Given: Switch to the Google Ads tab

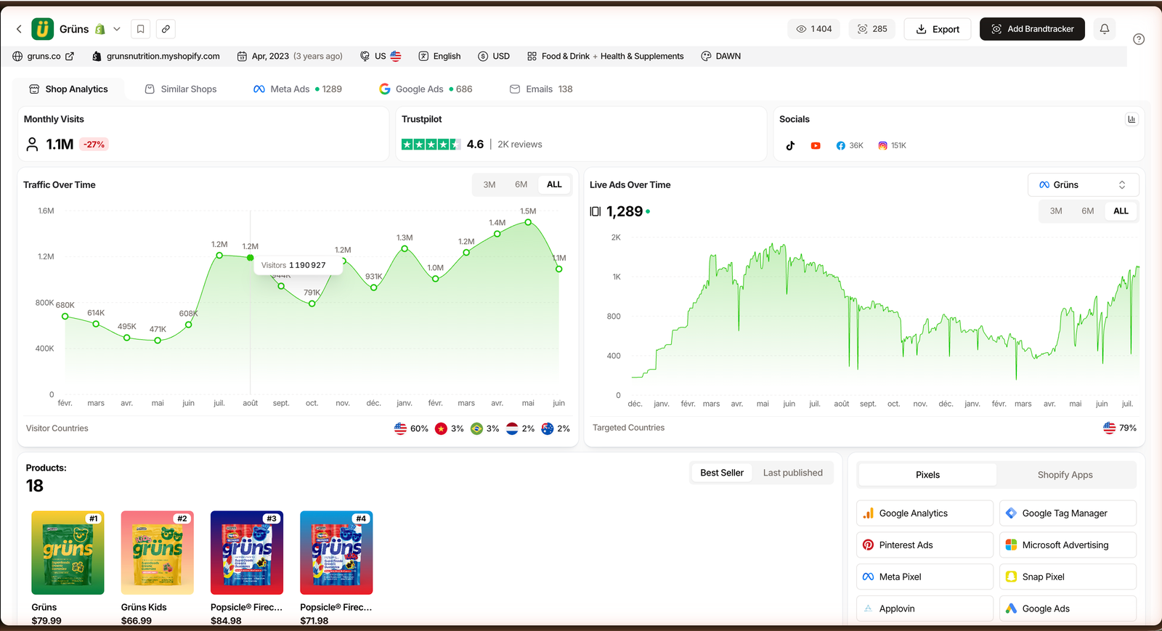Looking at the screenshot, I should (426, 89).
